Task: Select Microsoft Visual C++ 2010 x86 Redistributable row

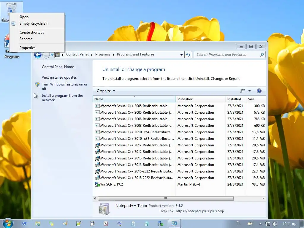Action: coord(180,139)
